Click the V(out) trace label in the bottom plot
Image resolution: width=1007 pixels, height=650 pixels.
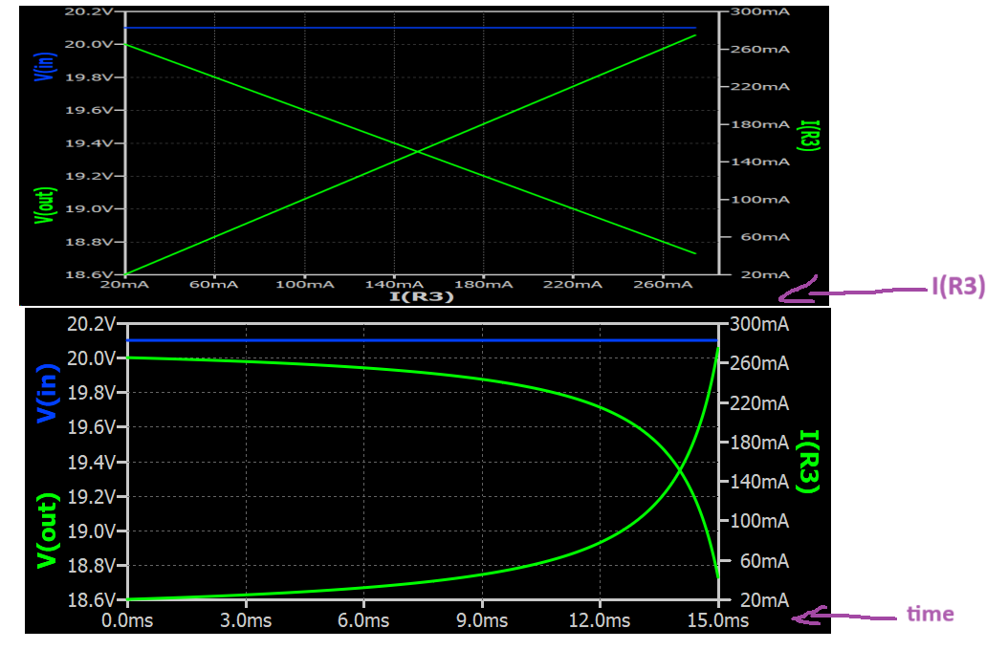pyautogui.click(x=48, y=531)
